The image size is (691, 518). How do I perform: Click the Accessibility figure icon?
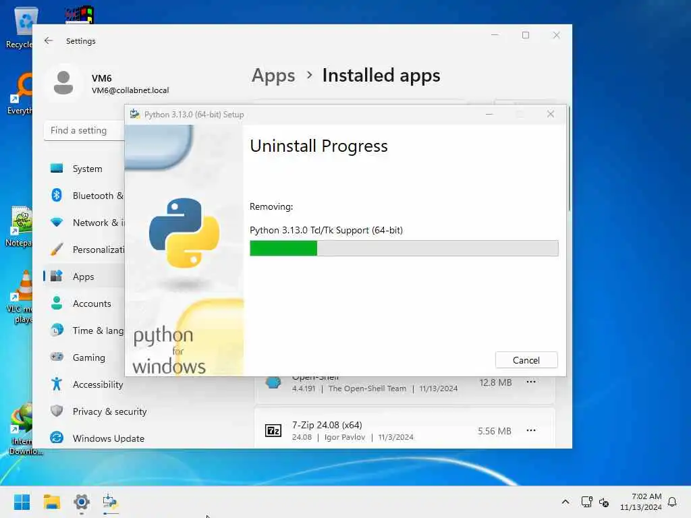pos(57,384)
